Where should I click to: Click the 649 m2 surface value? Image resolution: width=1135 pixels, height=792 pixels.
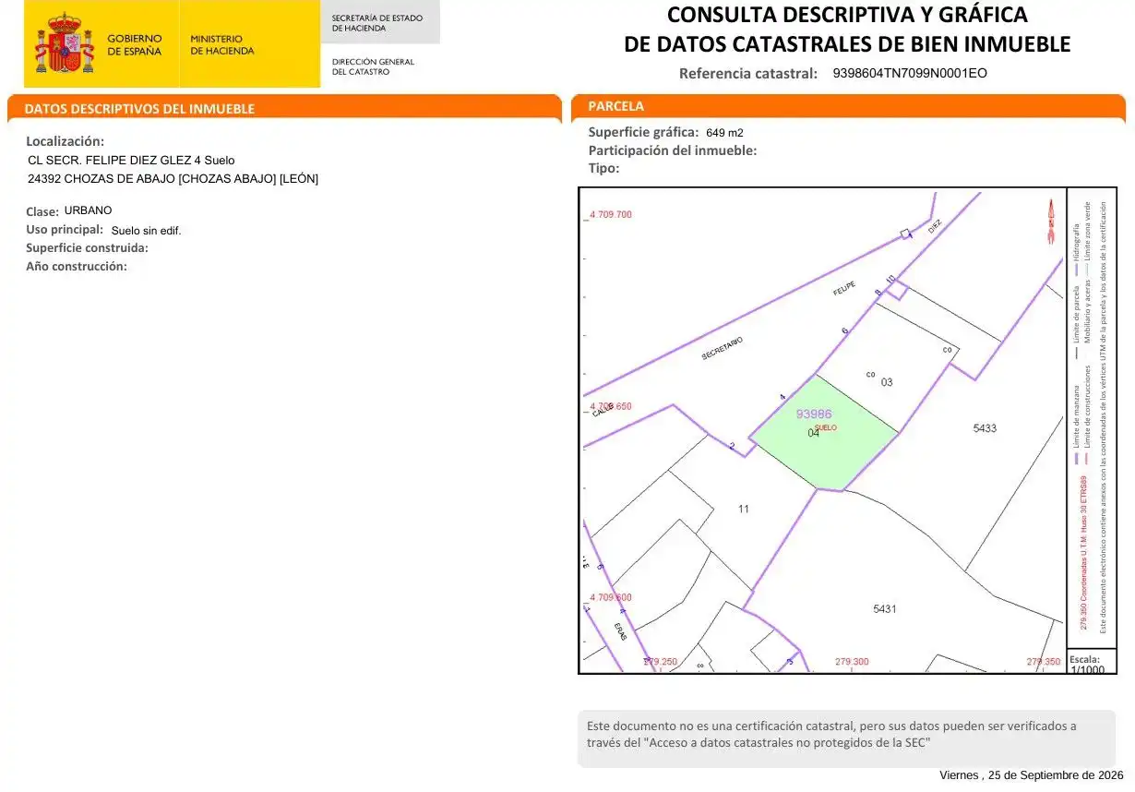point(724,133)
